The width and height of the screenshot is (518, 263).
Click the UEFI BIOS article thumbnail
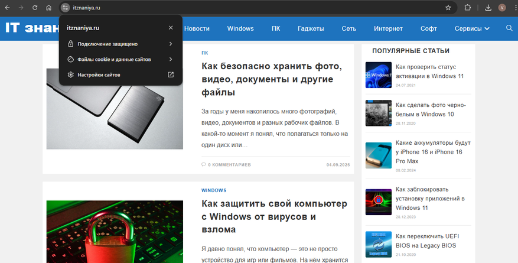[x=379, y=245]
